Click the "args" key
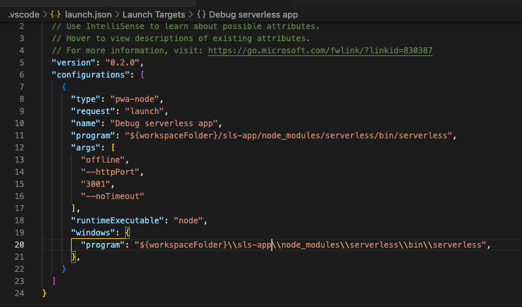Screen dimensions: 522x307 (86, 148)
